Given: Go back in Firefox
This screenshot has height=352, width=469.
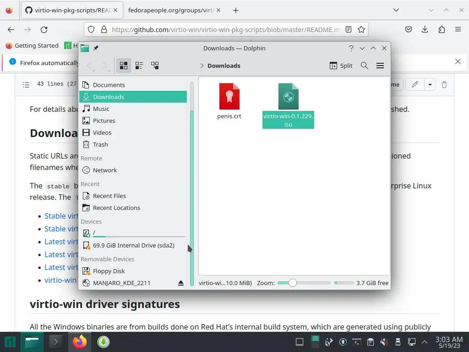Looking at the screenshot, I should point(11,29).
